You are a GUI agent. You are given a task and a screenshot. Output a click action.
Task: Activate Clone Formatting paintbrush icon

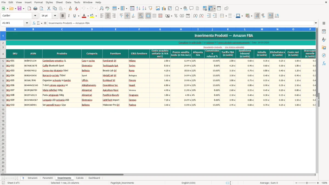(x=70, y=8)
